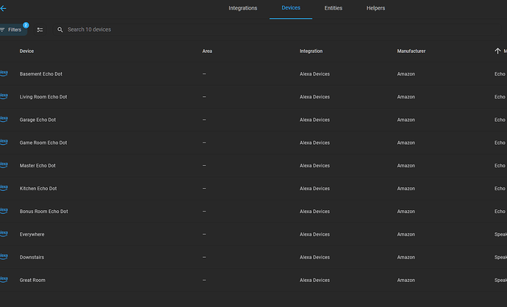Click Alexa Devices in Master Echo Dot row
The image size is (507, 307).
point(314,166)
